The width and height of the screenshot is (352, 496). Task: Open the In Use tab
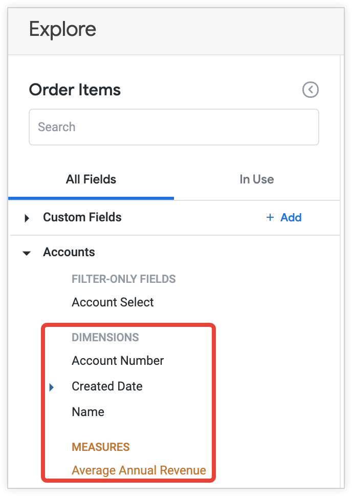click(256, 179)
